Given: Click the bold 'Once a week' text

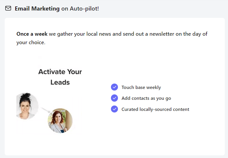Looking at the screenshot, I should 32,34.
